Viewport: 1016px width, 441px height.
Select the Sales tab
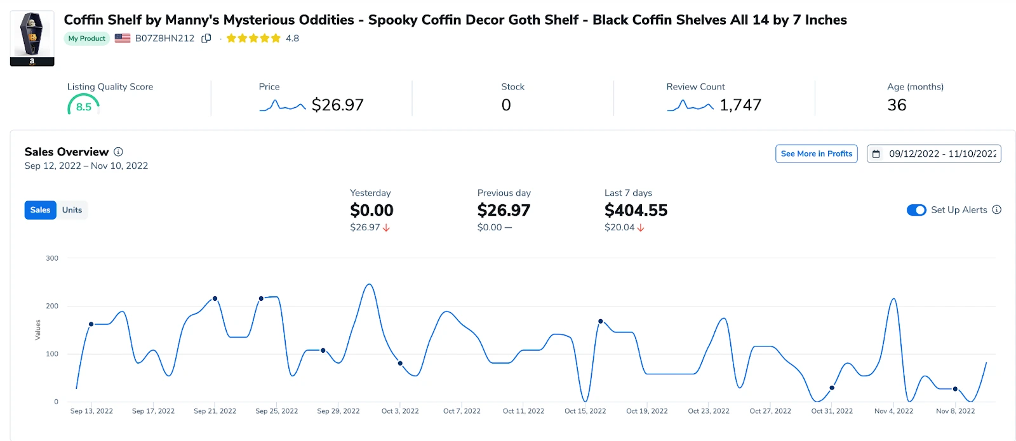[x=40, y=210]
